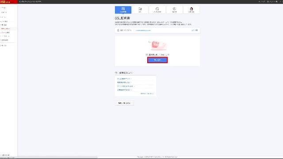Screen dimensions: 283x159
Task: Click the small link at the hints box bottom
Action: click(147, 94)
